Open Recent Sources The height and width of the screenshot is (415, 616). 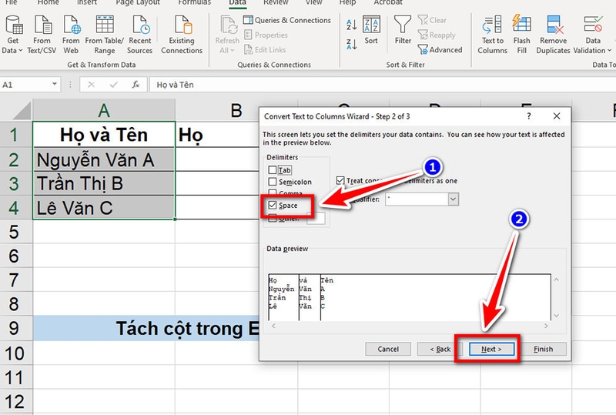click(140, 35)
